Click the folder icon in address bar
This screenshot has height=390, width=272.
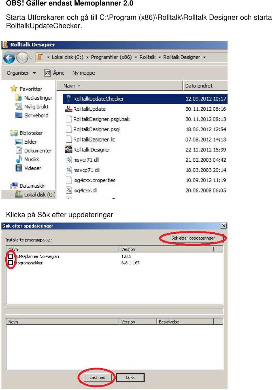[x=40, y=57]
